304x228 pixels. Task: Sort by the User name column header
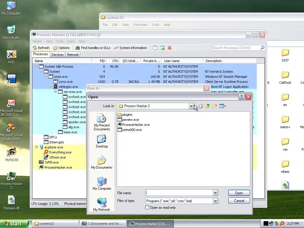coord(182,61)
